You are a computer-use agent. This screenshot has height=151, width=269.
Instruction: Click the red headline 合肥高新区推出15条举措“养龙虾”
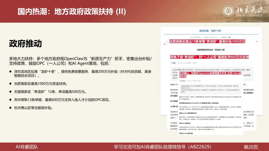207,41
